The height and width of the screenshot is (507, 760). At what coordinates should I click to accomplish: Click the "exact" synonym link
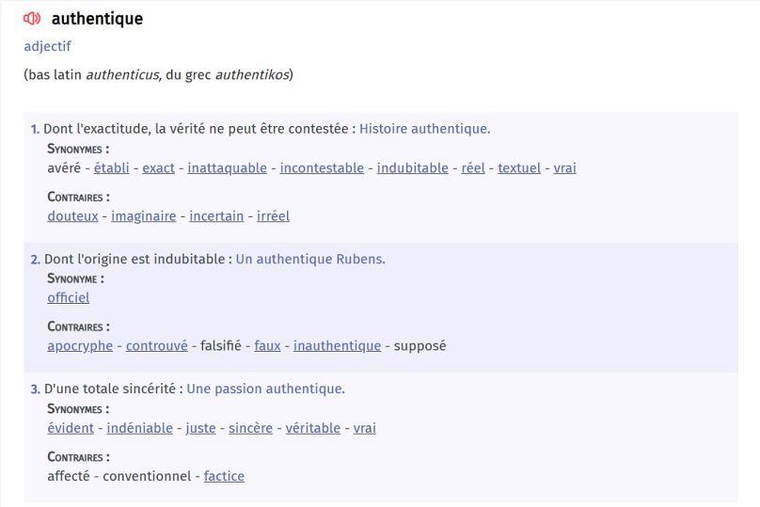[158, 168]
